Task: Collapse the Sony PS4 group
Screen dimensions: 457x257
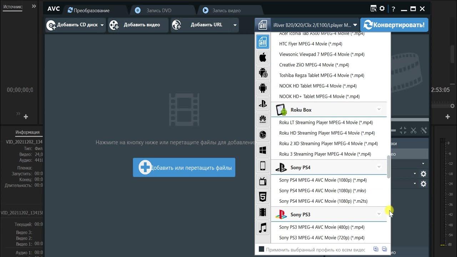Action: 379,166
